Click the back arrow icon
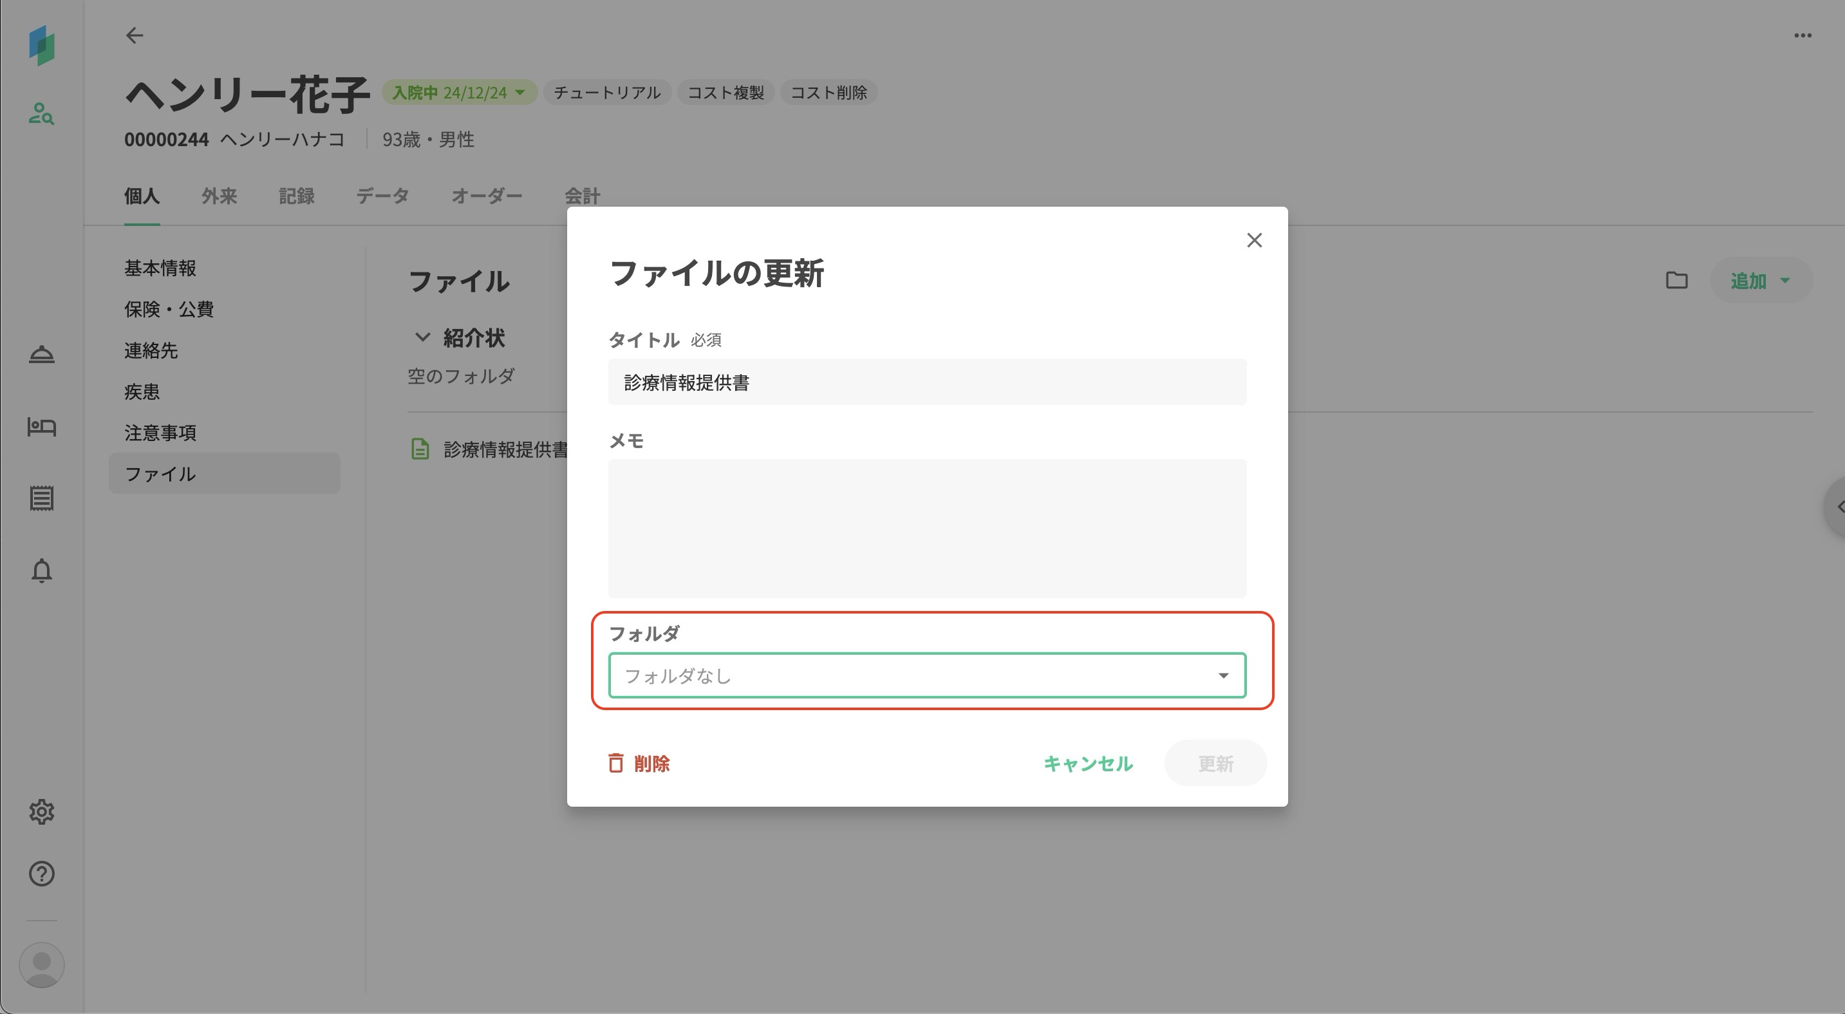Screen dimensions: 1845x1014 click(x=135, y=35)
